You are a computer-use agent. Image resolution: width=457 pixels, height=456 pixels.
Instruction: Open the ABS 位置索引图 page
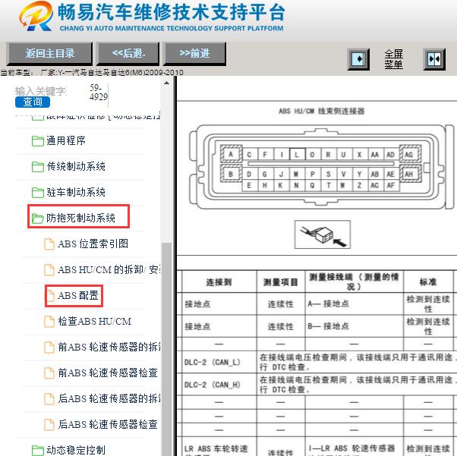pyautogui.click(x=93, y=244)
